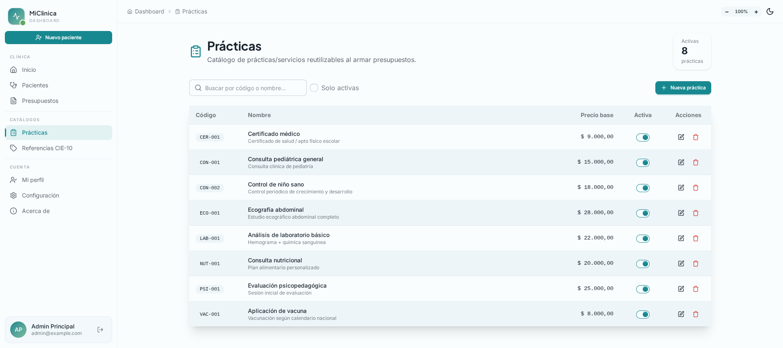The height and width of the screenshot is (348, 783).
Task: Click the Precio base column header
Action: coord(597,115)
